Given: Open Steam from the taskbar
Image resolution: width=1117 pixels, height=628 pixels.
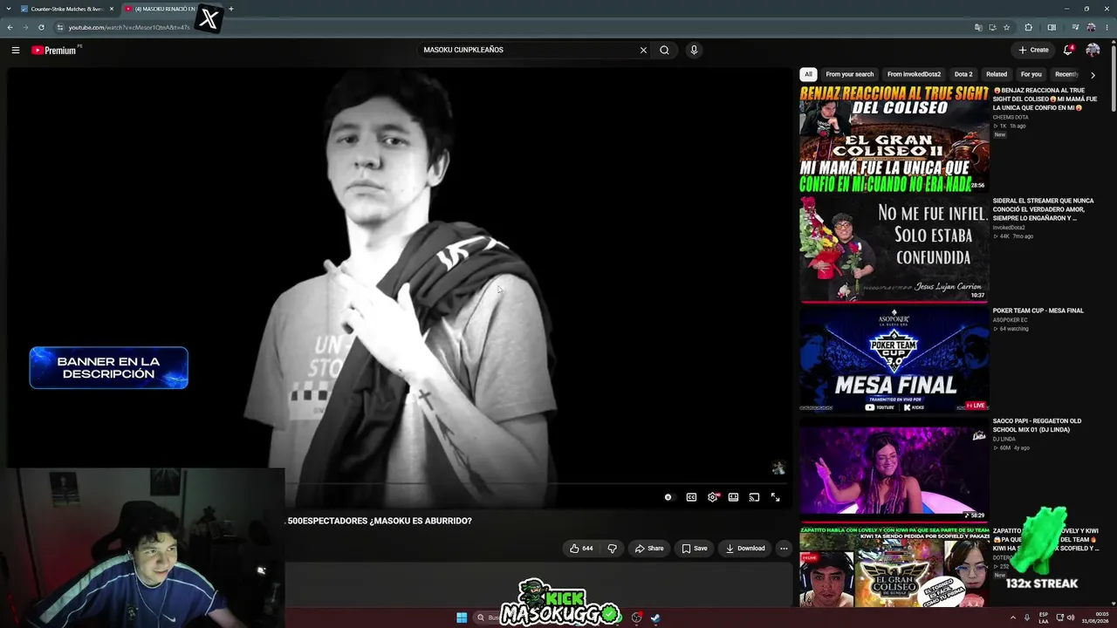Looking at the screenshot, I should pos(655,618).
